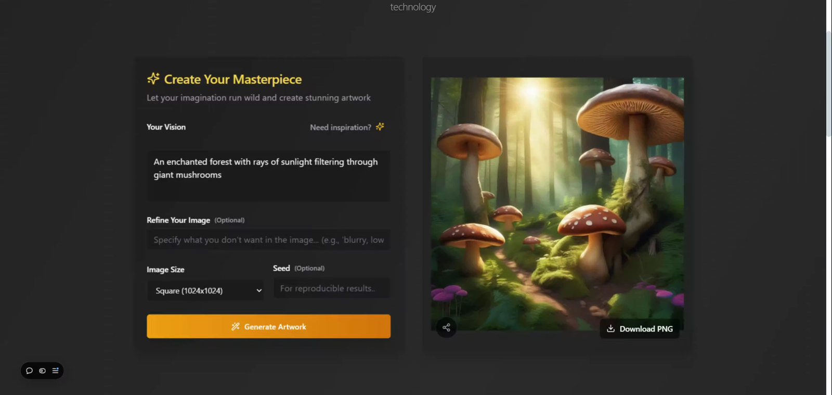Viewport: 832px width, 395px height.
Task: Toggle the switch icon in the floating widget
Action: point(42,371)
